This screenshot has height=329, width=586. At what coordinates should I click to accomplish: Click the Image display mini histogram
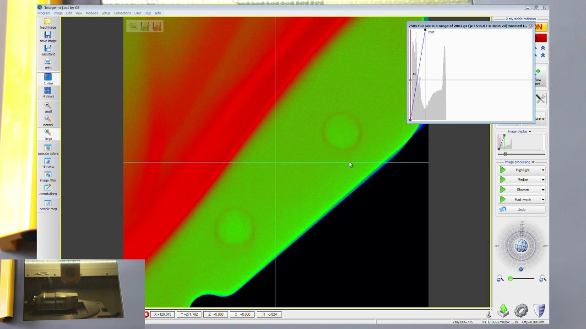click(x=521, y=143)
